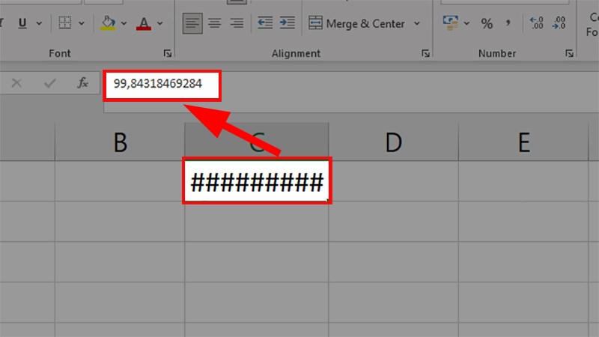Image resolution: width=599 pixels, height=337 pixels.
Task: Align text left
Action: coord(192,23)
